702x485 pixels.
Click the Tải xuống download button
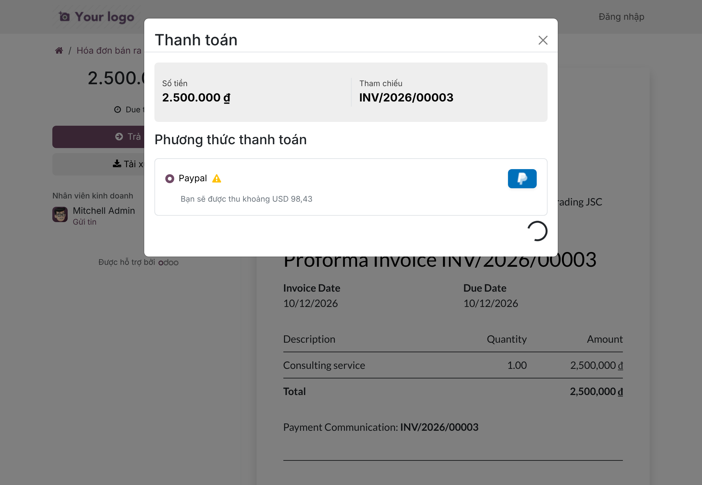98,164
